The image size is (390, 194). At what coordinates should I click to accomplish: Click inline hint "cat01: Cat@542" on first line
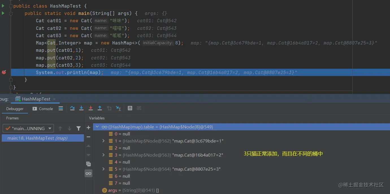tap(157, 21)
